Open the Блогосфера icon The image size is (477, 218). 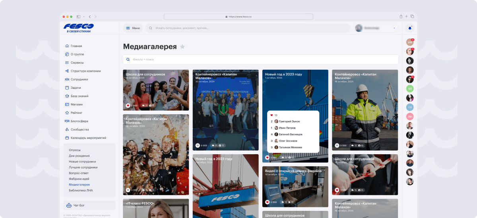67,121
